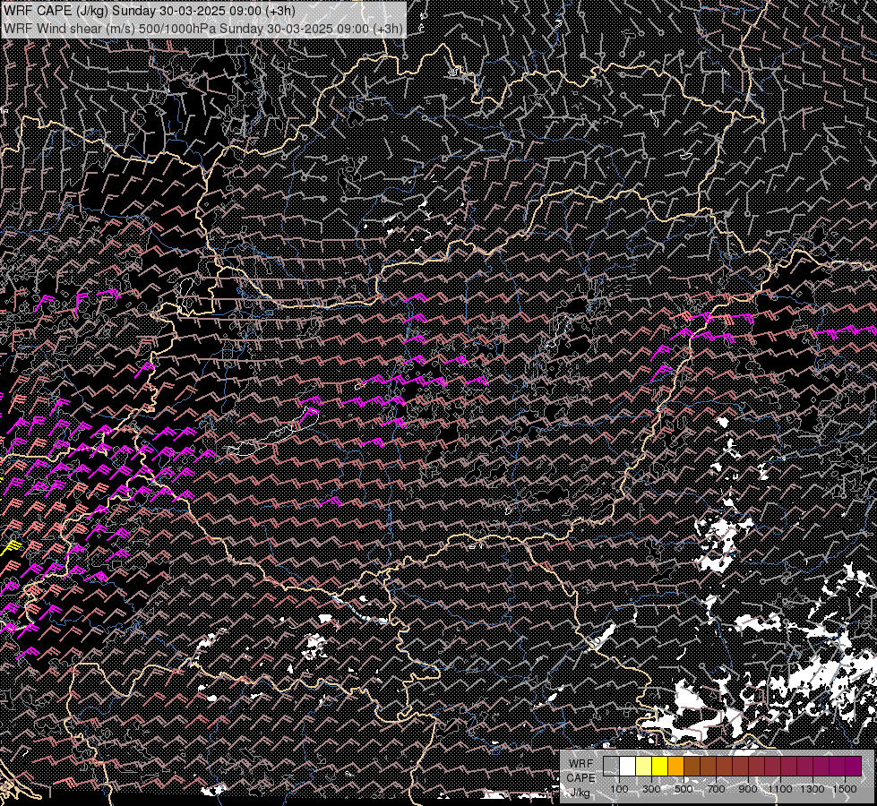The image size is (877, 806).
Task: Click the 1300 label on the legend
Action: (x=813, y=789)
